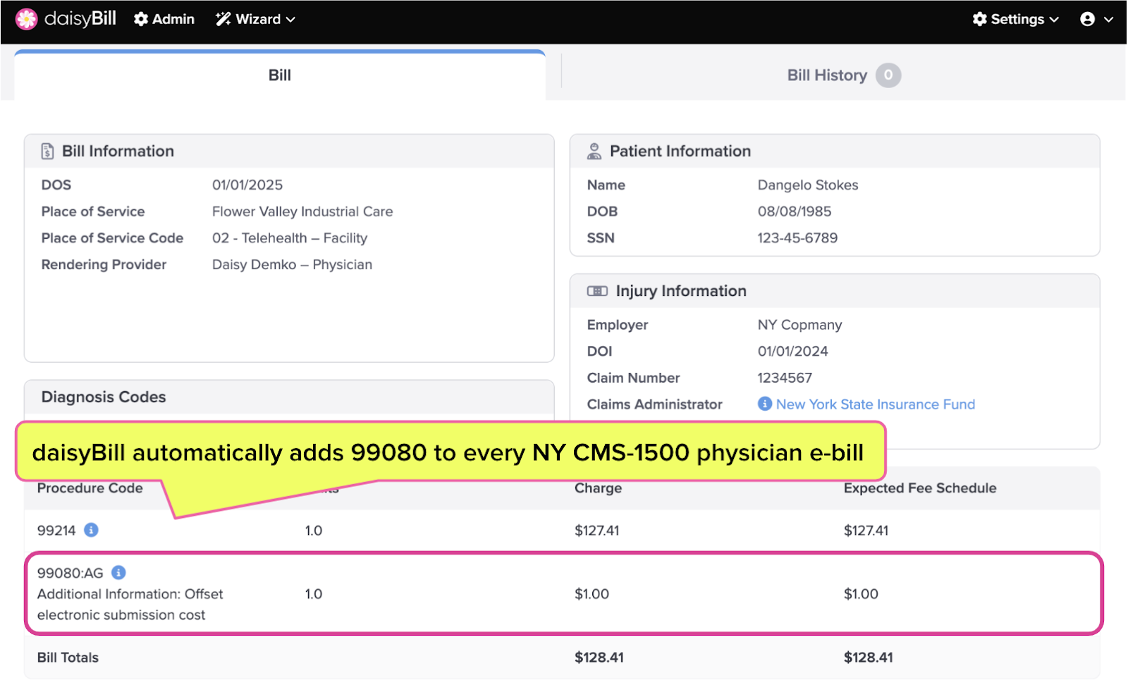Image resolution: width=1128 pixels, height=685 pixels.
Task: Click the Bill History counter badge
Action: pos(888,75)
